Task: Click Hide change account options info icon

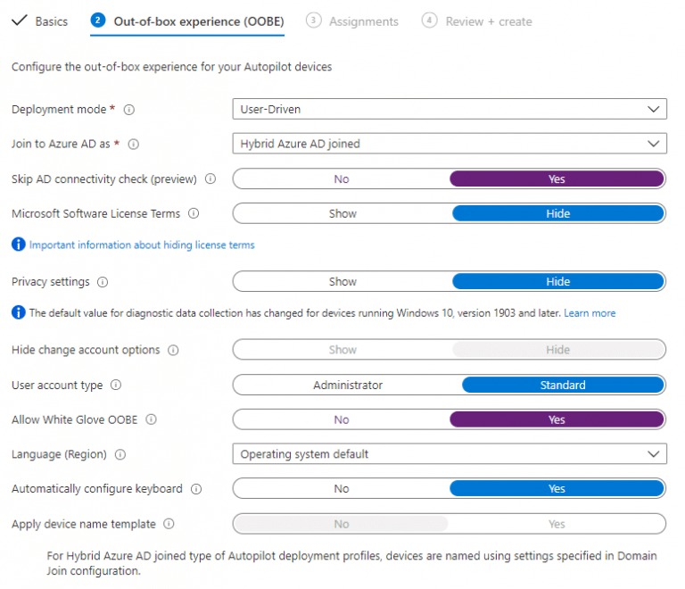Action: coord(173,350)
